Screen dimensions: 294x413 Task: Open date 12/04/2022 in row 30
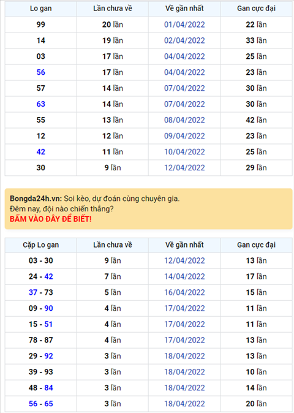184,168
